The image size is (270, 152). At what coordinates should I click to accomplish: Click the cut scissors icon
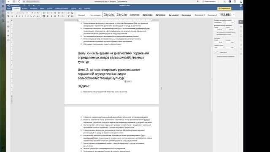click(x=12, y=13)
